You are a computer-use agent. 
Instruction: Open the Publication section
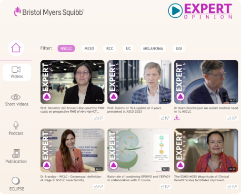pos(16,156)
